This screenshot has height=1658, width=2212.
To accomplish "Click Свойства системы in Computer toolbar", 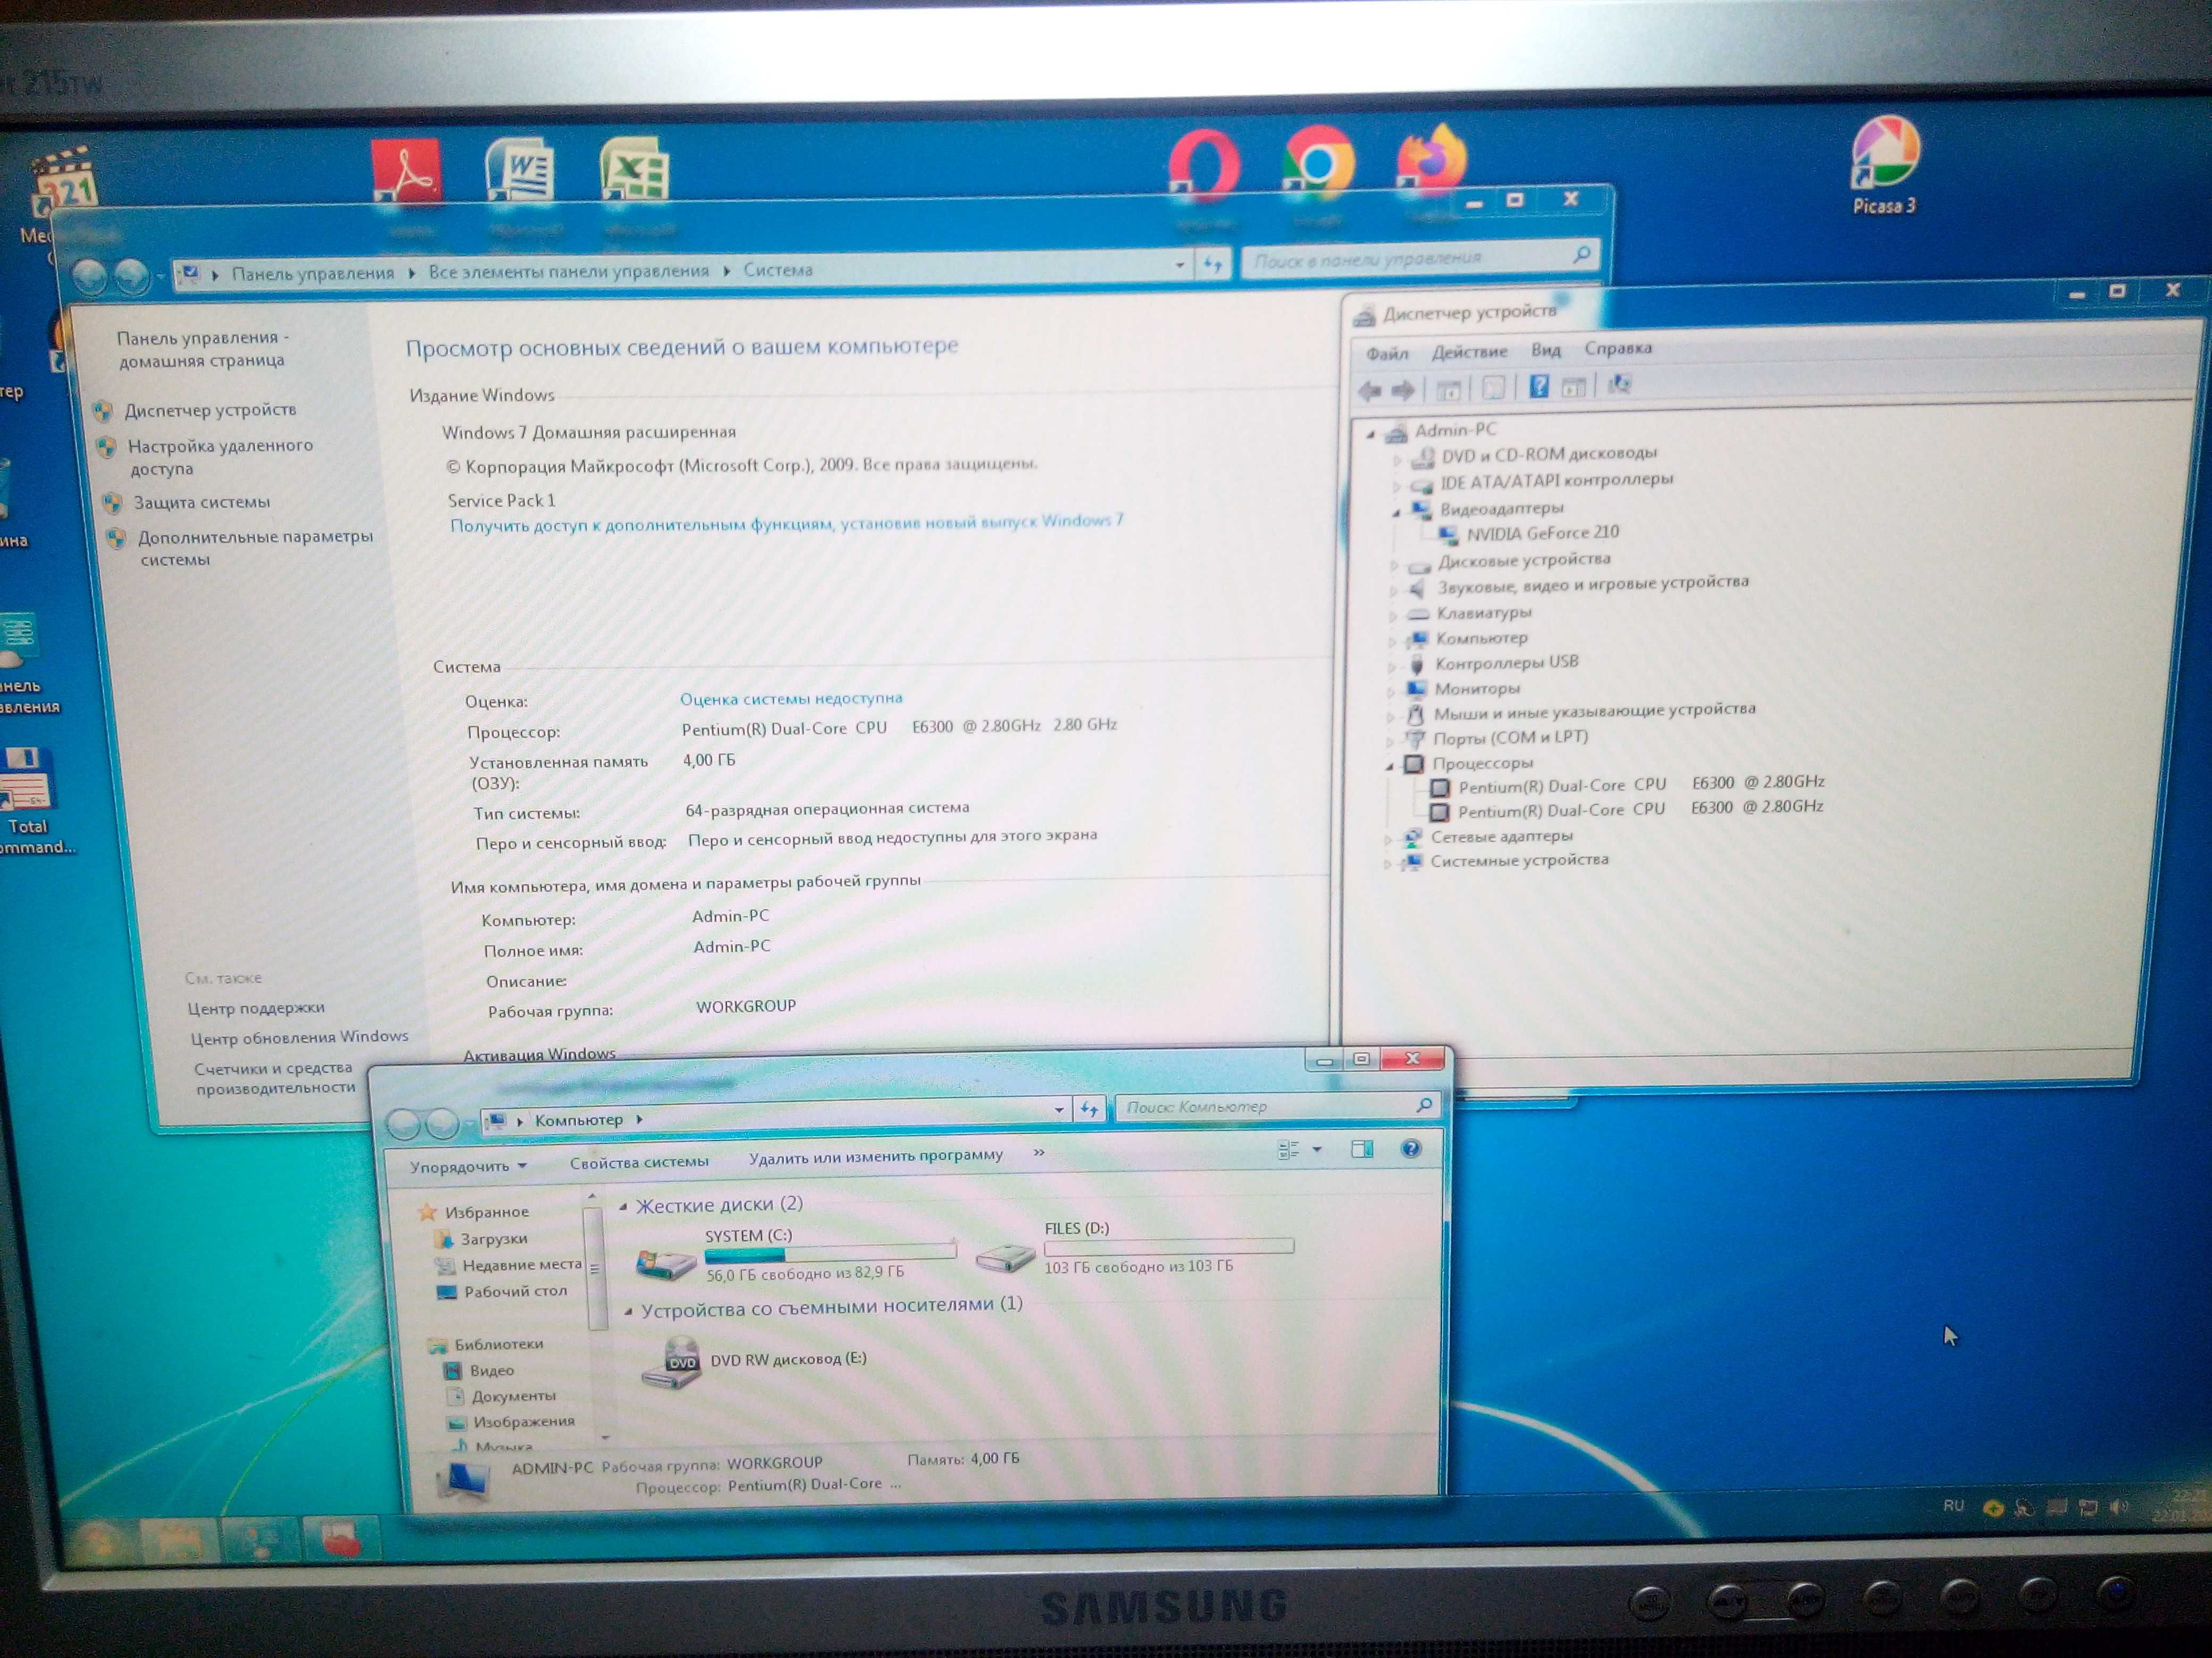I will tap(639, 1161).
